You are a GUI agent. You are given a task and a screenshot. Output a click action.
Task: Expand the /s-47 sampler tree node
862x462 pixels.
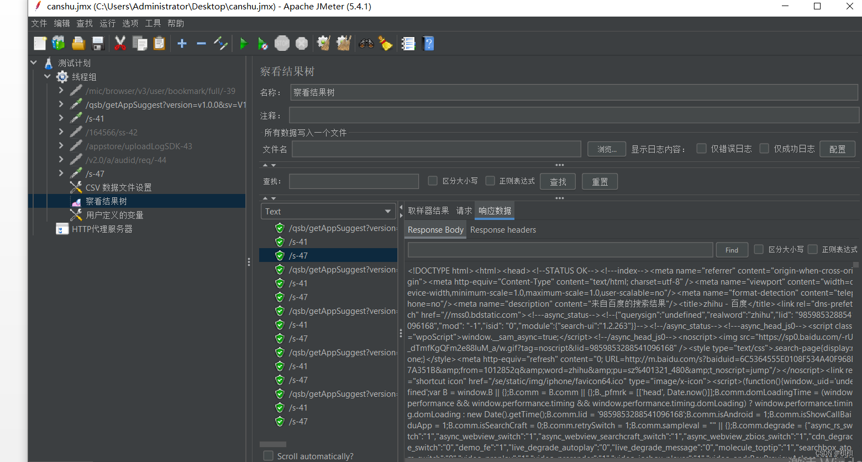click(x=61, y=173)
